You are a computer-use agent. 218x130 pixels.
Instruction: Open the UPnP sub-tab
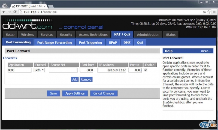(113, 43)
